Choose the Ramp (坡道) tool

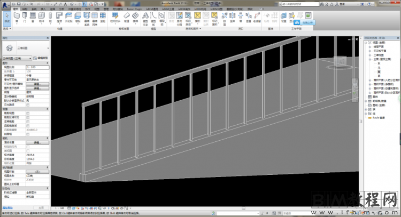(127, 18)
